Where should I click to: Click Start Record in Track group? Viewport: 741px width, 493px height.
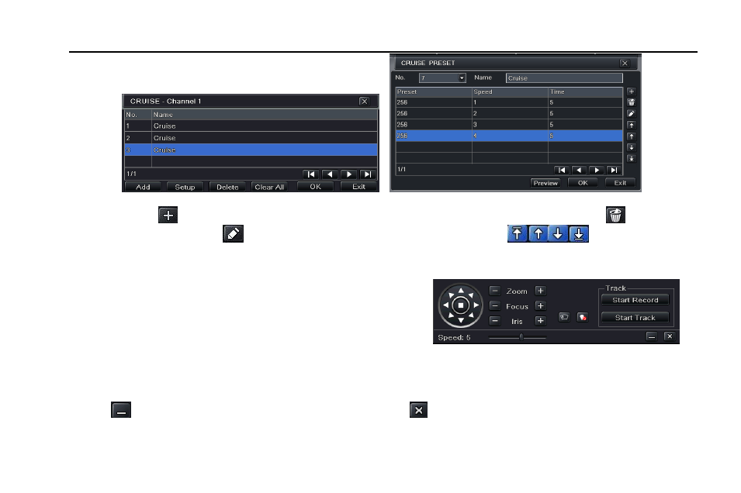click(635, 300)
